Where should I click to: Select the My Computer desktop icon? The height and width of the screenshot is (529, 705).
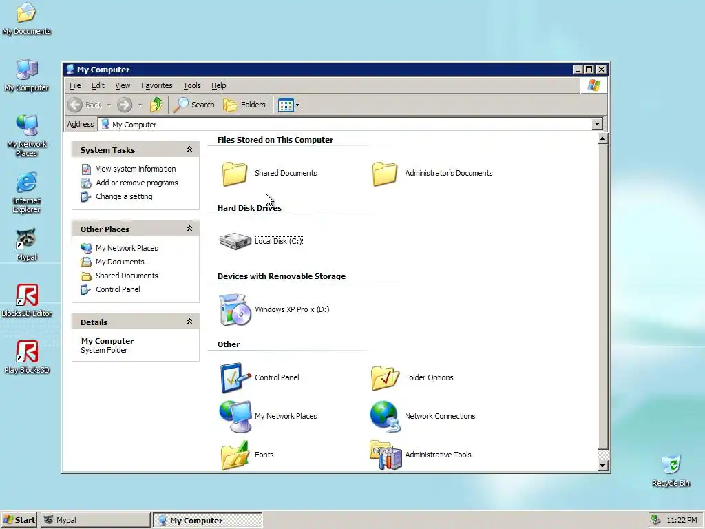tap(27, 75)
